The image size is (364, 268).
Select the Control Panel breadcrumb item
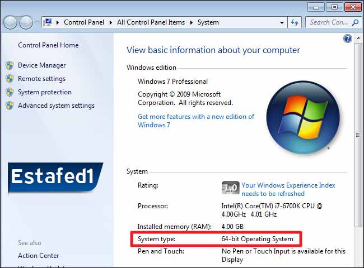85,22
